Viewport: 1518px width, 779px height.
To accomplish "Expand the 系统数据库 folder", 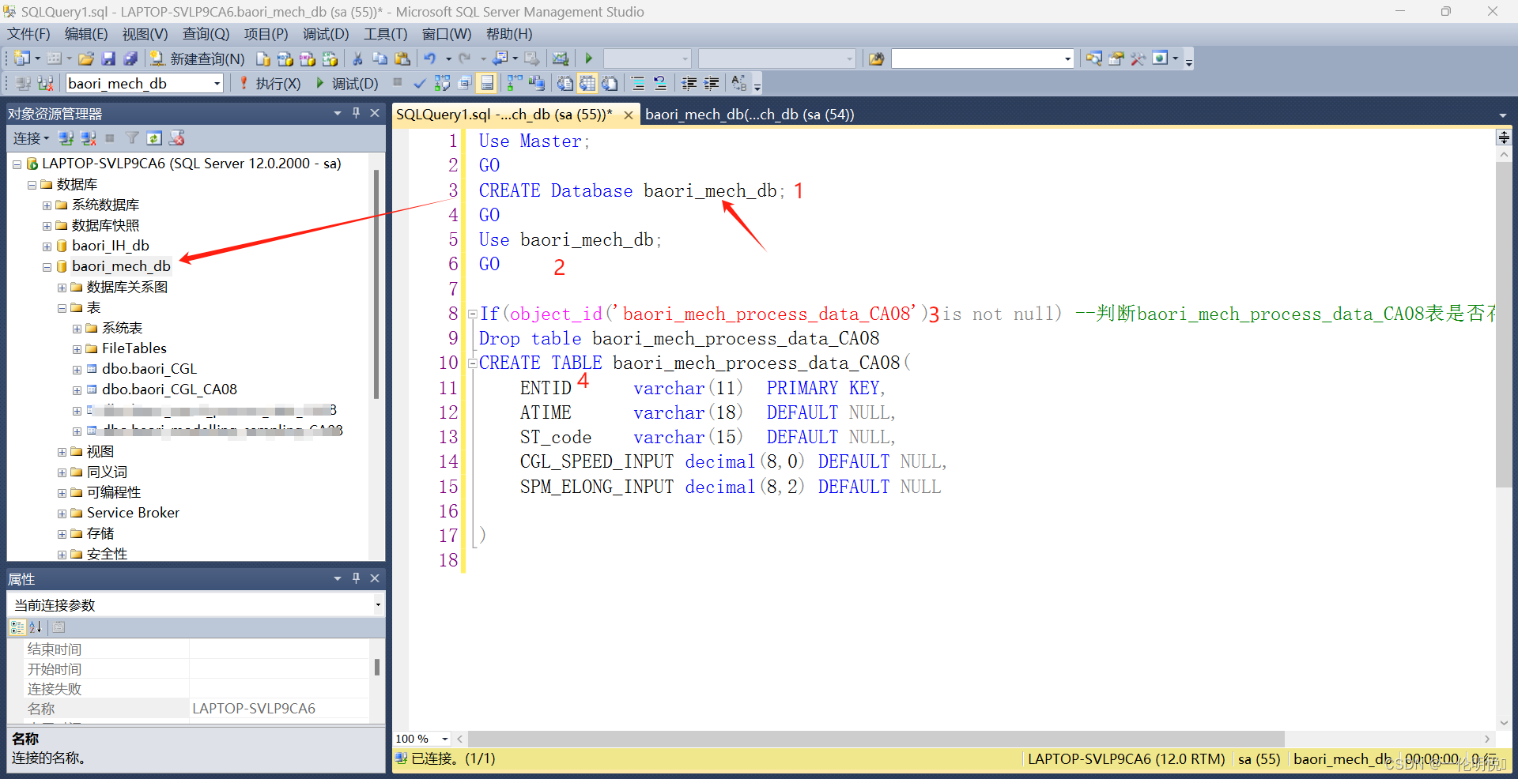I will 47,205.
